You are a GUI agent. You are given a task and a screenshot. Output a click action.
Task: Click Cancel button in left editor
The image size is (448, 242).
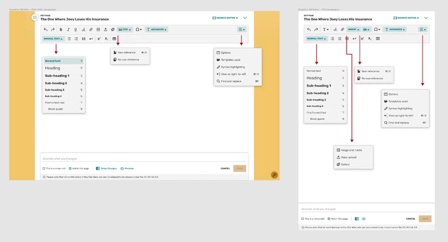pyautogui.click(x=225, y=168)
